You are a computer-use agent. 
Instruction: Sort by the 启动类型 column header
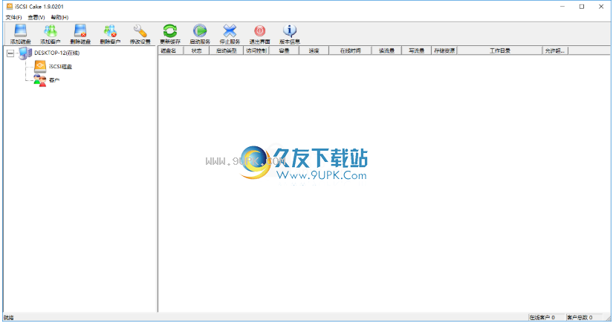click(x=227, y=50)
